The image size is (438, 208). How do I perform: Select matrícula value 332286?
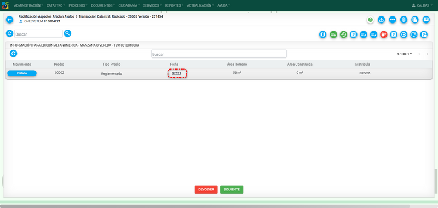click(x=365, y=73)
